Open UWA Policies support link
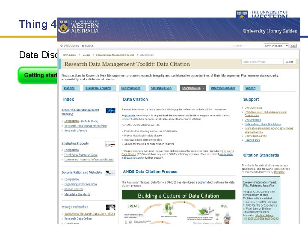Viewport: 308px width, 231px height. tap(253, 120)
